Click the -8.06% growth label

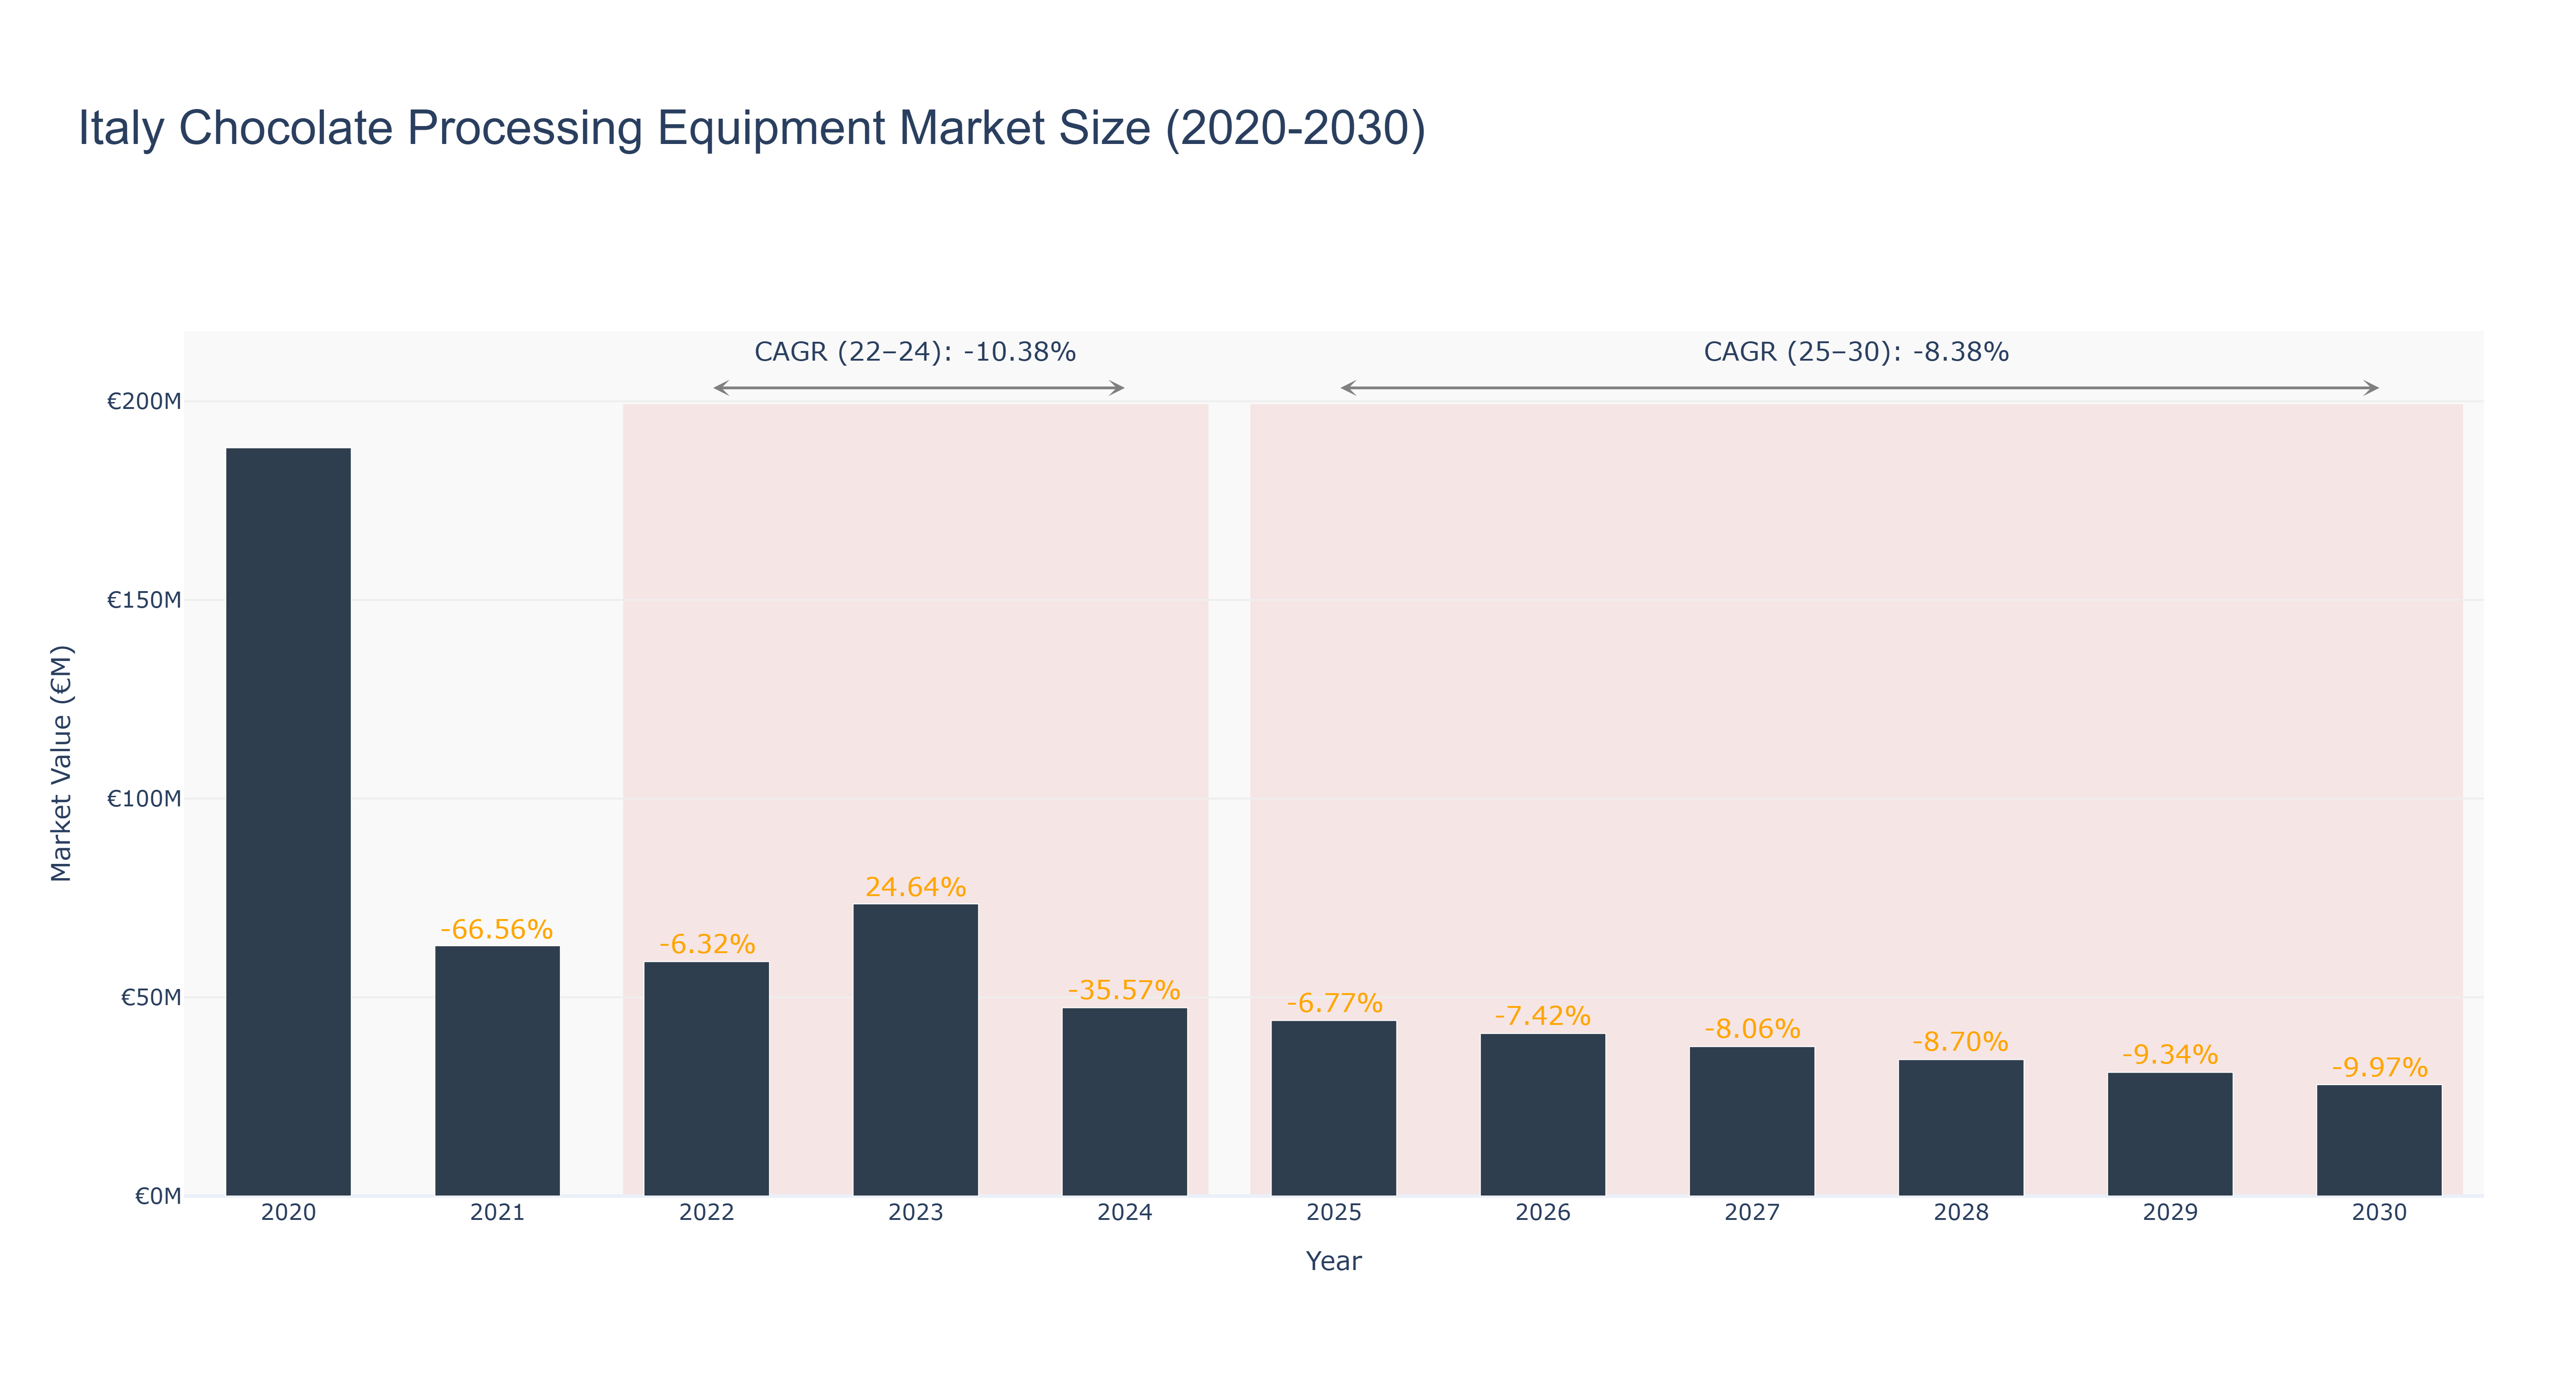1752,1029
